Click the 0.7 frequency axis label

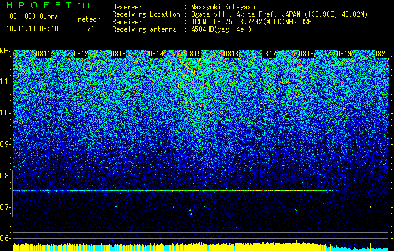point(6,207)
